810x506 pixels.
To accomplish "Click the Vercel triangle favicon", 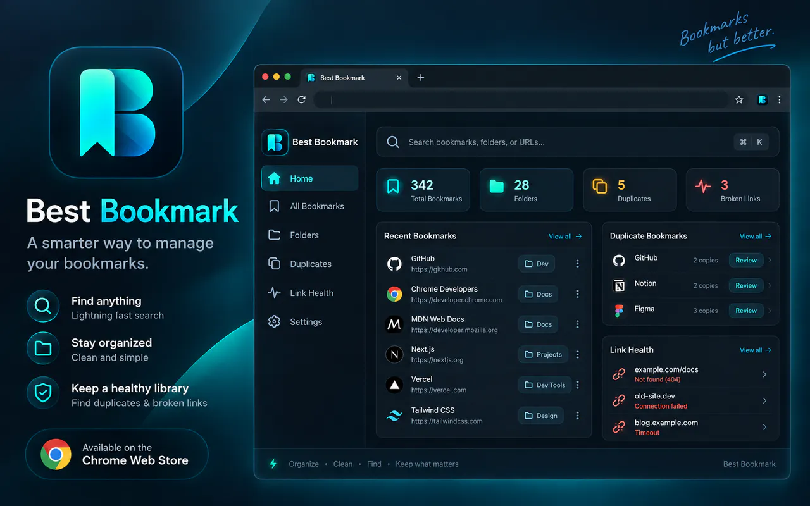I will coord(394,385).
